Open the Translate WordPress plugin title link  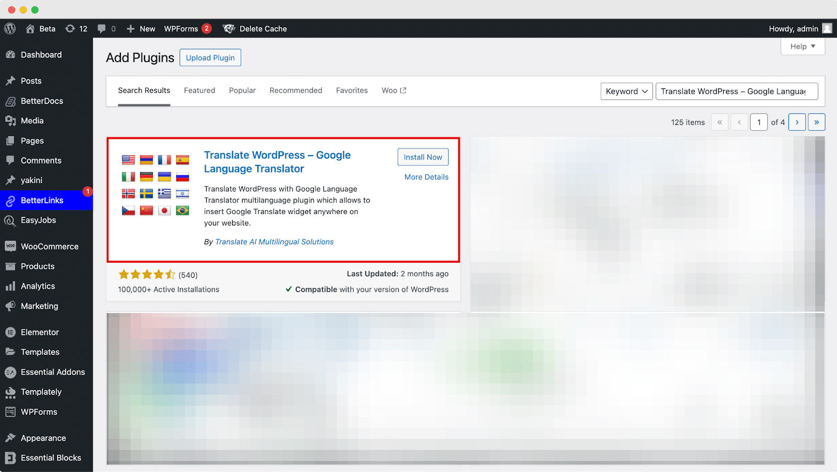pyautogui.click(x=277, y=162)
